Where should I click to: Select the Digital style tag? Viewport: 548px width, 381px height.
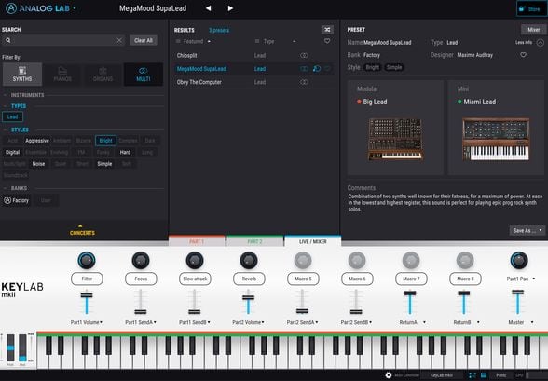13,152
